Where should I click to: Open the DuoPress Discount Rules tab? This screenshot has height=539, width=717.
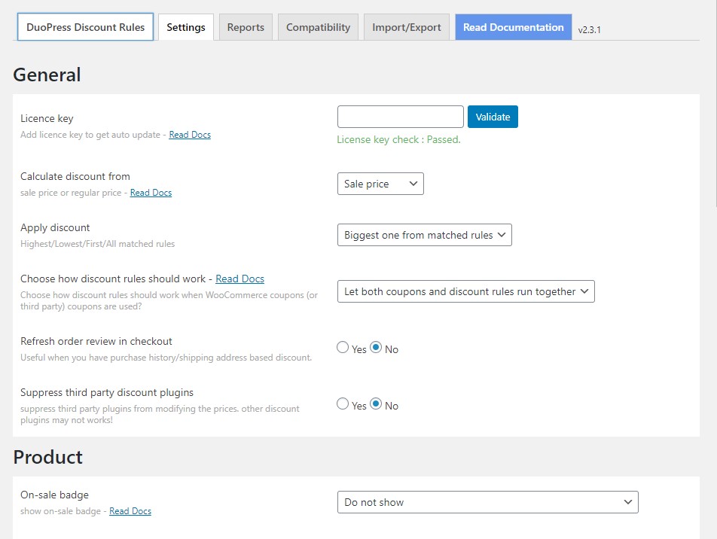pos(86,27)
